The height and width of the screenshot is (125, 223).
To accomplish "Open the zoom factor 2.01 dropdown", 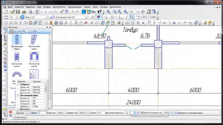I will point(138,12).
